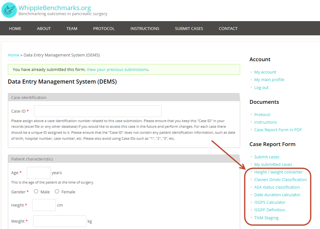
Task: Type in the Case ID input field
Action: [98, 111]
